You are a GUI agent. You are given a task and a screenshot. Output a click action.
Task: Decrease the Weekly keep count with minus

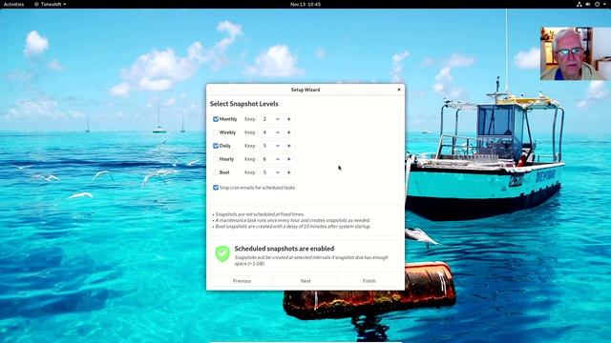click(x=278, y=132)
